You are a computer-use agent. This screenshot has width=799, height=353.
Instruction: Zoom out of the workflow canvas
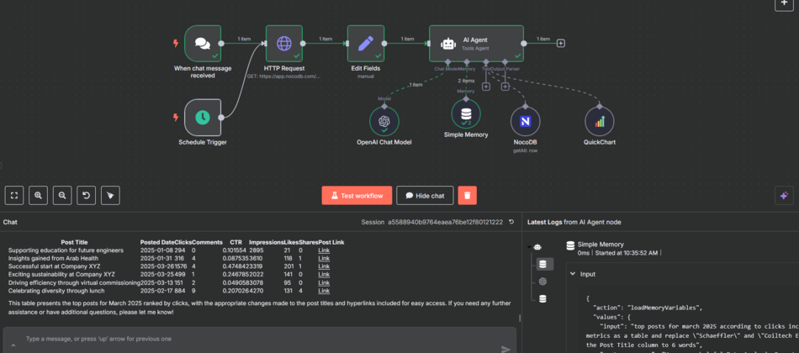(61, 195)
